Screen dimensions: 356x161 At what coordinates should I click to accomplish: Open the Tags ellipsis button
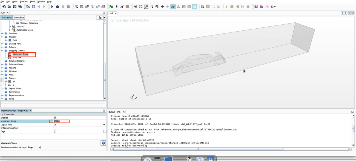105,131
